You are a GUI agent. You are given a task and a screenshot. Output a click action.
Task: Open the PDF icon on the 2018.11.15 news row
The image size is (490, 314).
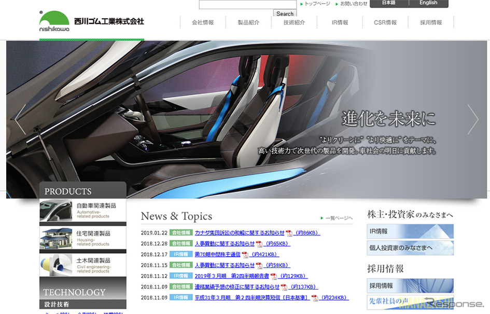pyautogui.click(x=259, y=265)
